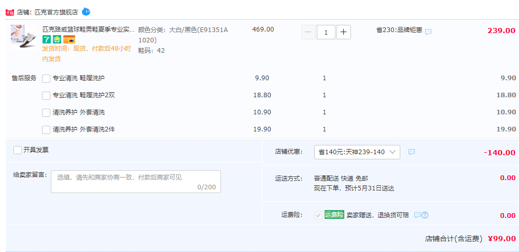Click the Tmall logo icon beside the store name
Viewport: 519px width, 252px height.
10,12
